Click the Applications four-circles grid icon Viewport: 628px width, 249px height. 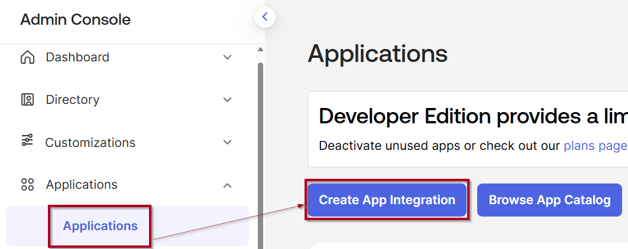click(x=27, y=185)
